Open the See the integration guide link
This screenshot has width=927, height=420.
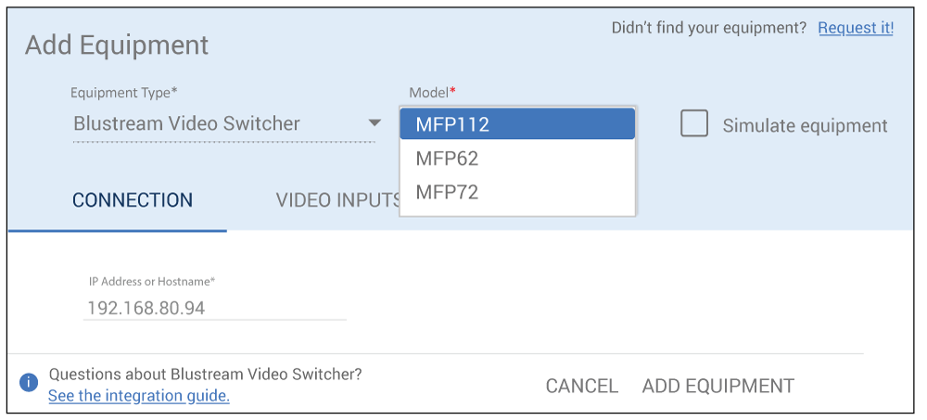(139, 396)
